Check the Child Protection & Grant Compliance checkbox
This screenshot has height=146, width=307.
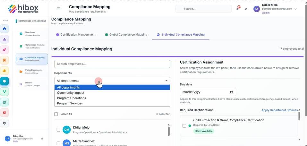[x=184, y=126]
